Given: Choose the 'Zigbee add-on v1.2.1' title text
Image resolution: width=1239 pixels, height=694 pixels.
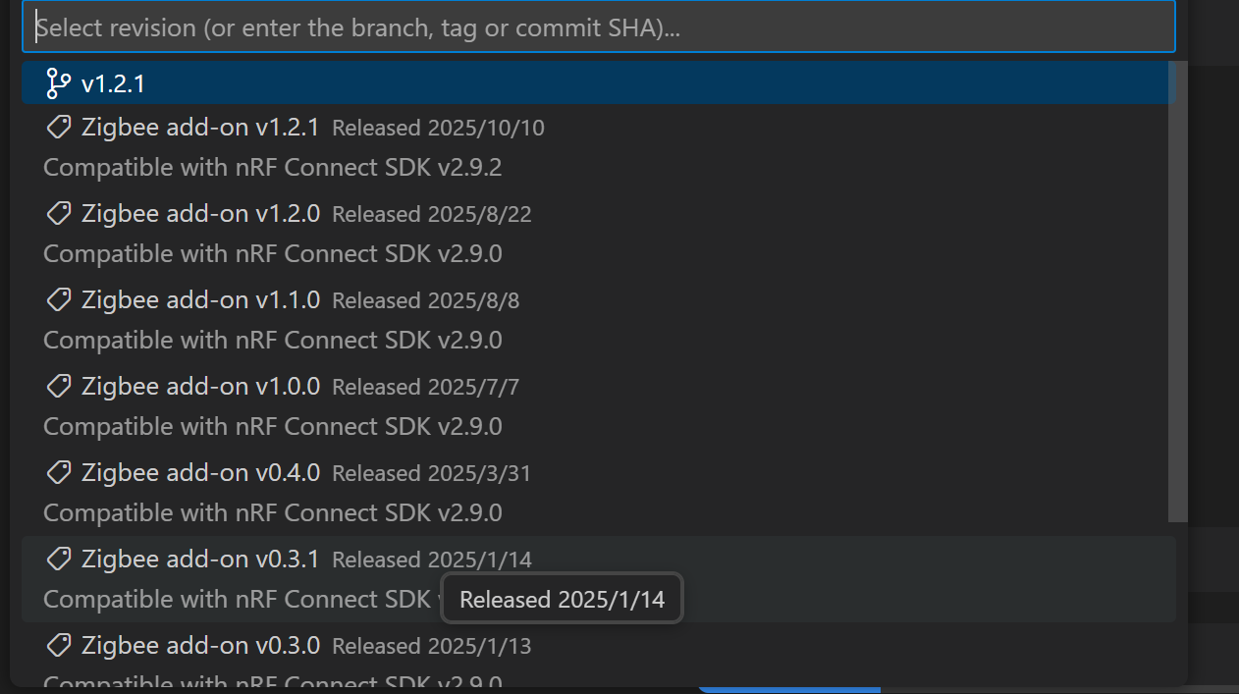Looking at the screenshot, I should (200, 128).
